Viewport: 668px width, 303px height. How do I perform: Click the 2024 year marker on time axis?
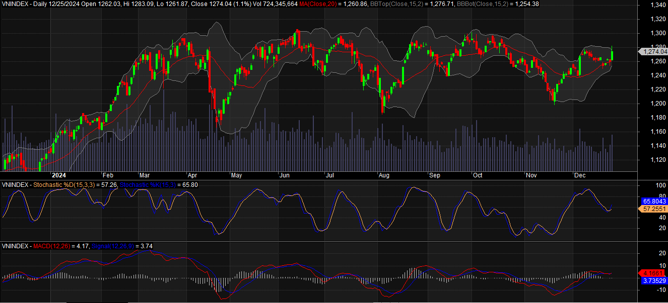pos(59,175)
